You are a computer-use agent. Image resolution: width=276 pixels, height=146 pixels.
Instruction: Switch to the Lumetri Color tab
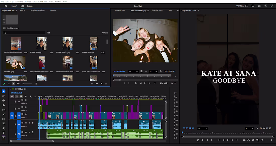point(120,10)
